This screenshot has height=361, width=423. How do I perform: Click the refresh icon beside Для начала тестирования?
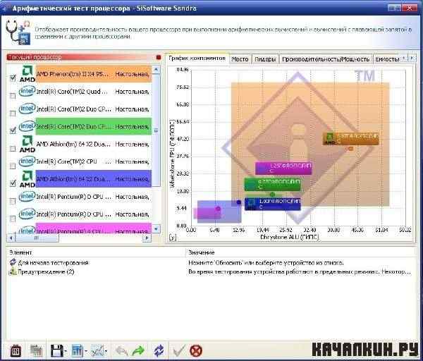[x=13, y=262]
